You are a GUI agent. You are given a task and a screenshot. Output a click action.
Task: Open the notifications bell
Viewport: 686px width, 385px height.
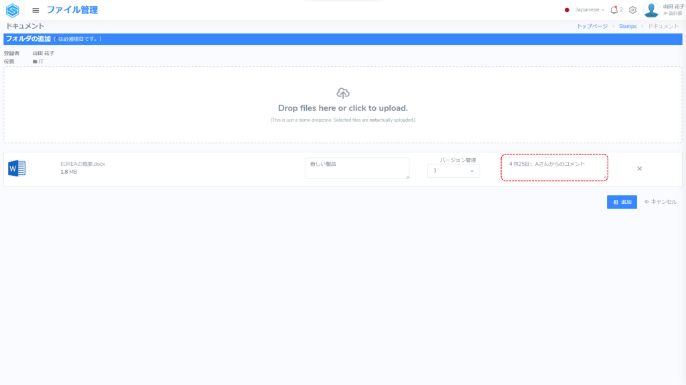614,10
